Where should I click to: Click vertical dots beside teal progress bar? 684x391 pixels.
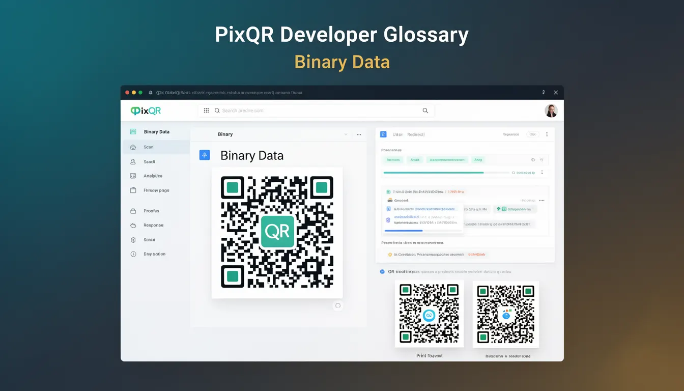542,173
